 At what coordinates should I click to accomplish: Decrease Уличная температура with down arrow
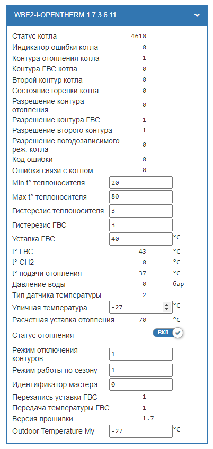point(167,310)
